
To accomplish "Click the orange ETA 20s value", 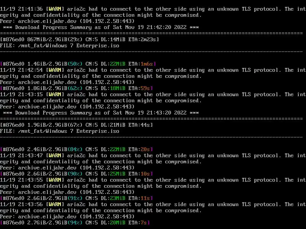I will 145,149.
